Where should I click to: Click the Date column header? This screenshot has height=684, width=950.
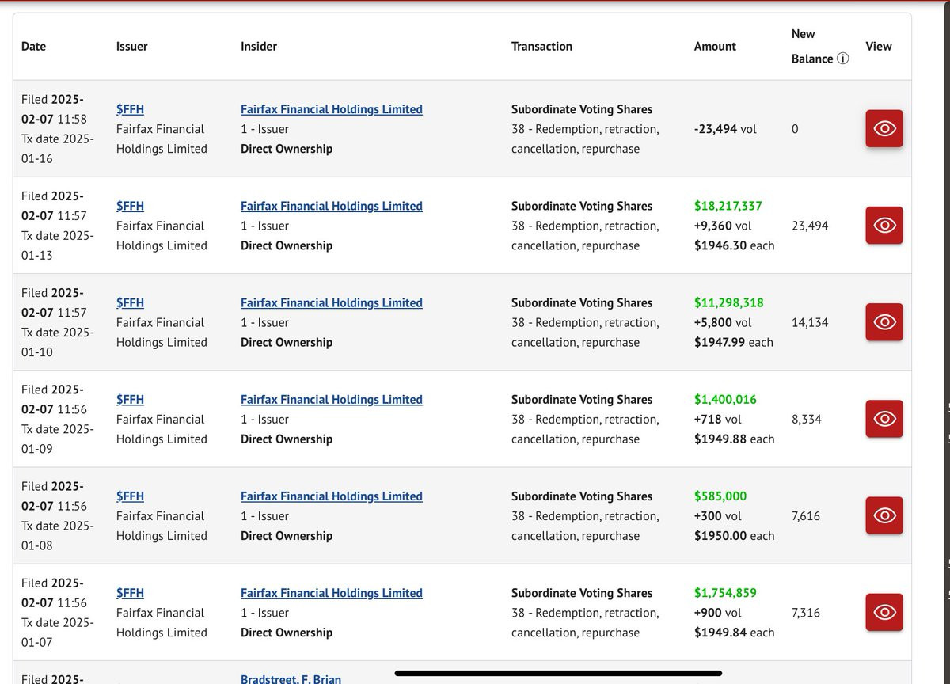pos(33,46)
